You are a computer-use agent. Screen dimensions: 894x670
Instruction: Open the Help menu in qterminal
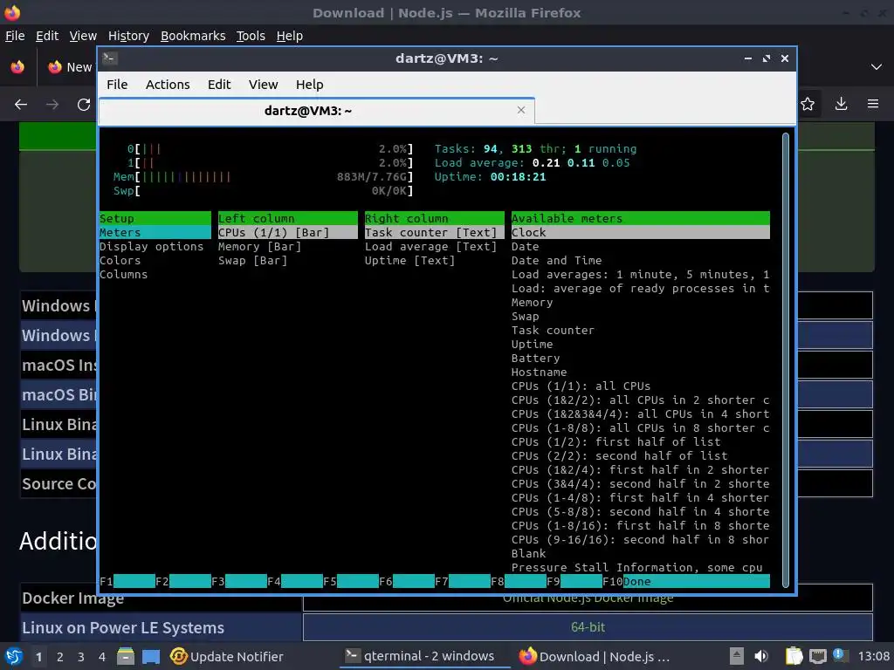(x=310, y=85)
